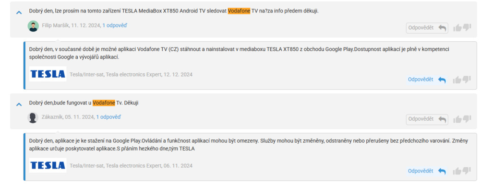Click Filip Maršík's avatar picture
This screenshot has width=480, height=185.
coord(33,26)
